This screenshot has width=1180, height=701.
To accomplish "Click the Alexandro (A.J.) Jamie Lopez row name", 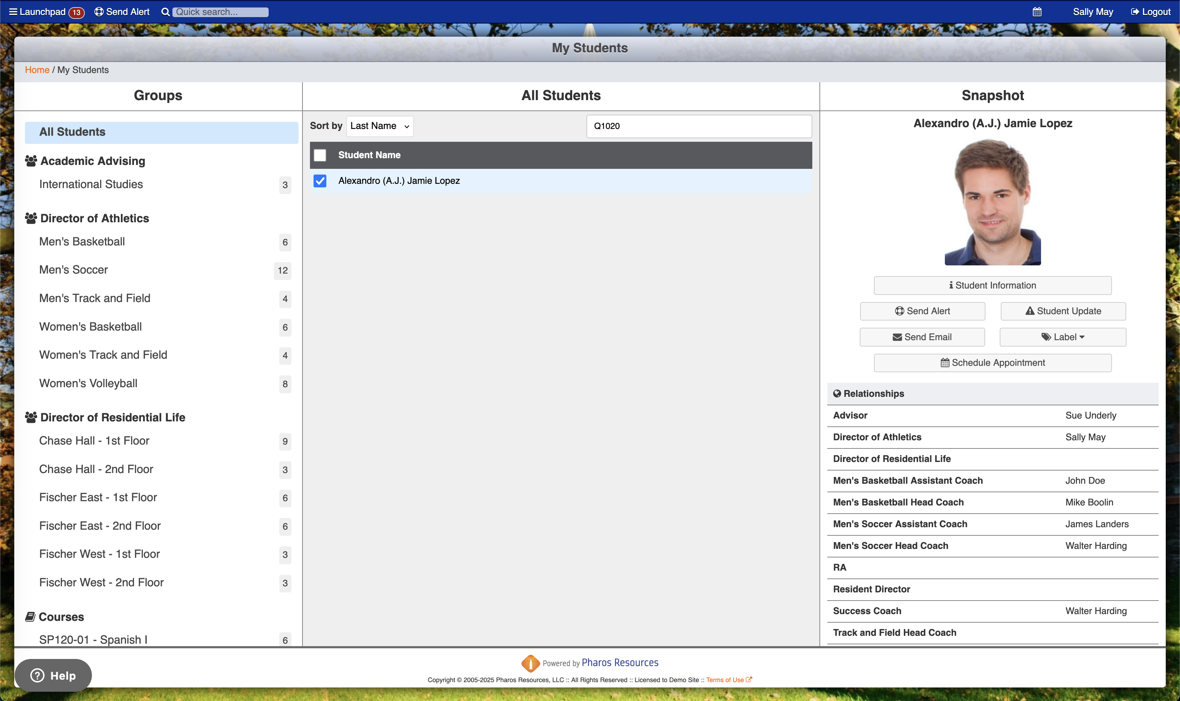I will (x=399, y=181).
